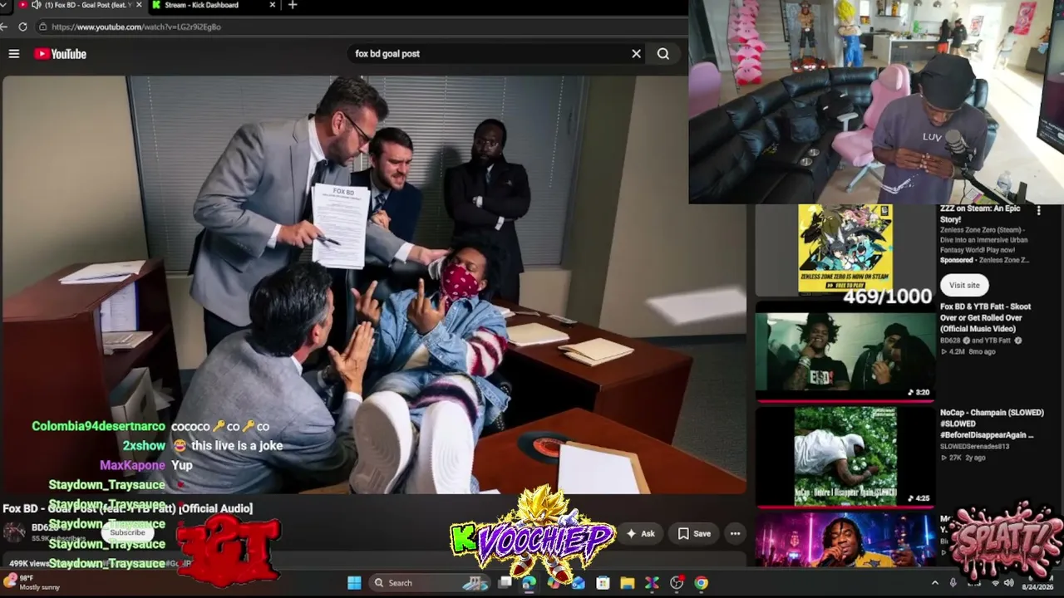Close the Stream - Kick Dashboard tab
This screenshot has width=1064, height=598.
273,5
